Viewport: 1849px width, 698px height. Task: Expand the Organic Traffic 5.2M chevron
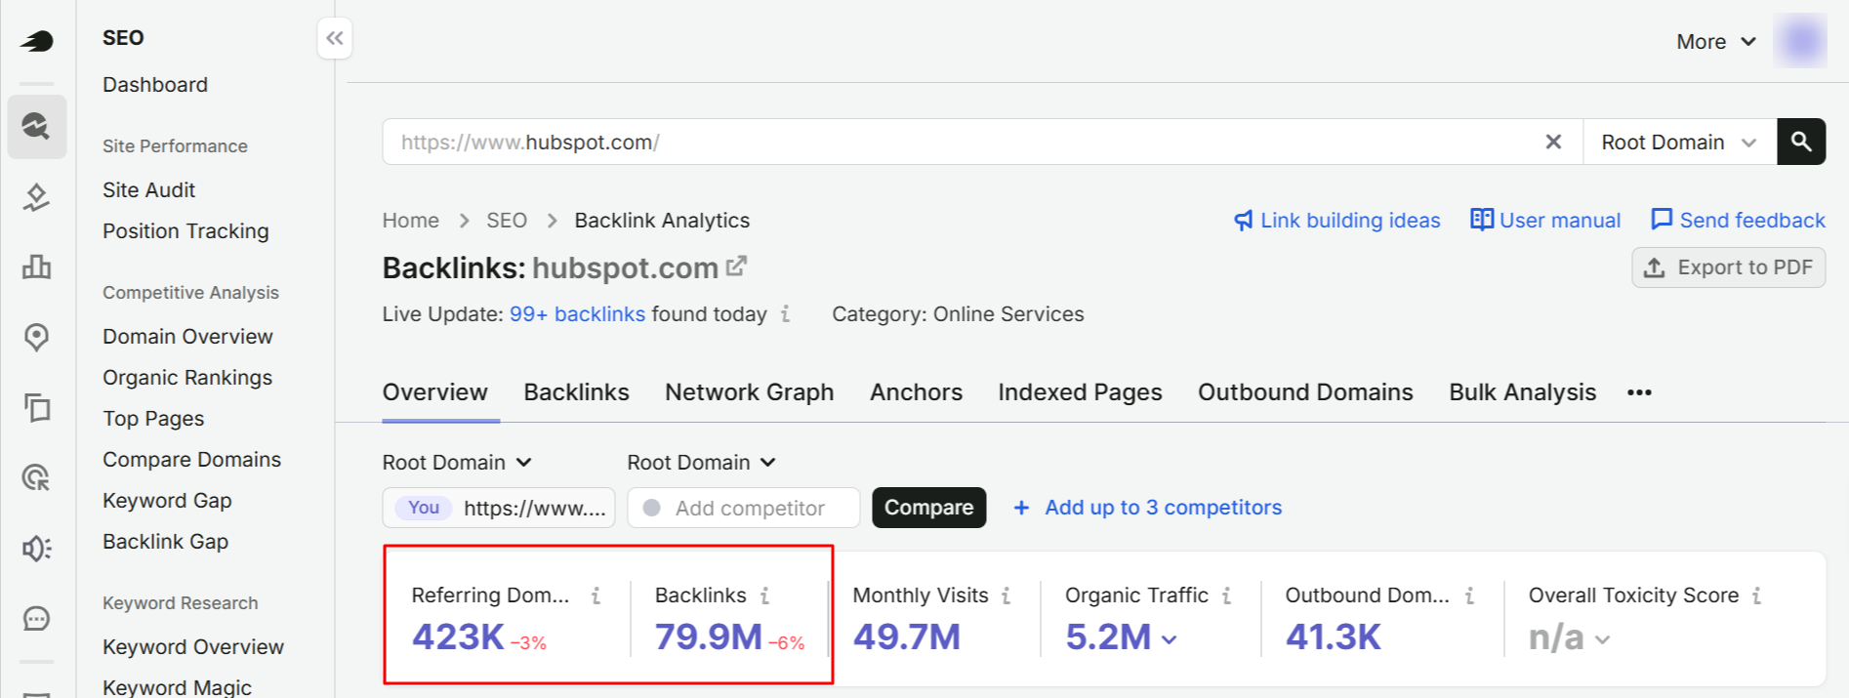point(1170,639)
